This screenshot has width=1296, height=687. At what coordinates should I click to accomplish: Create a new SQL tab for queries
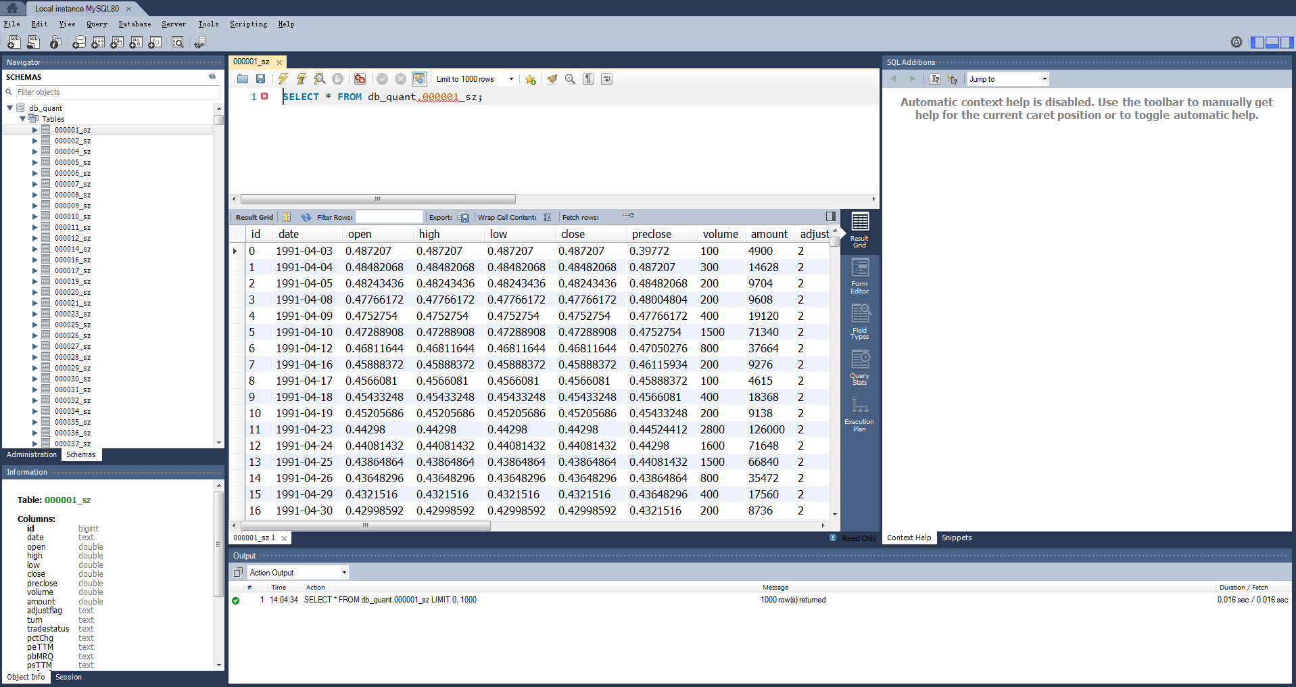14,42
